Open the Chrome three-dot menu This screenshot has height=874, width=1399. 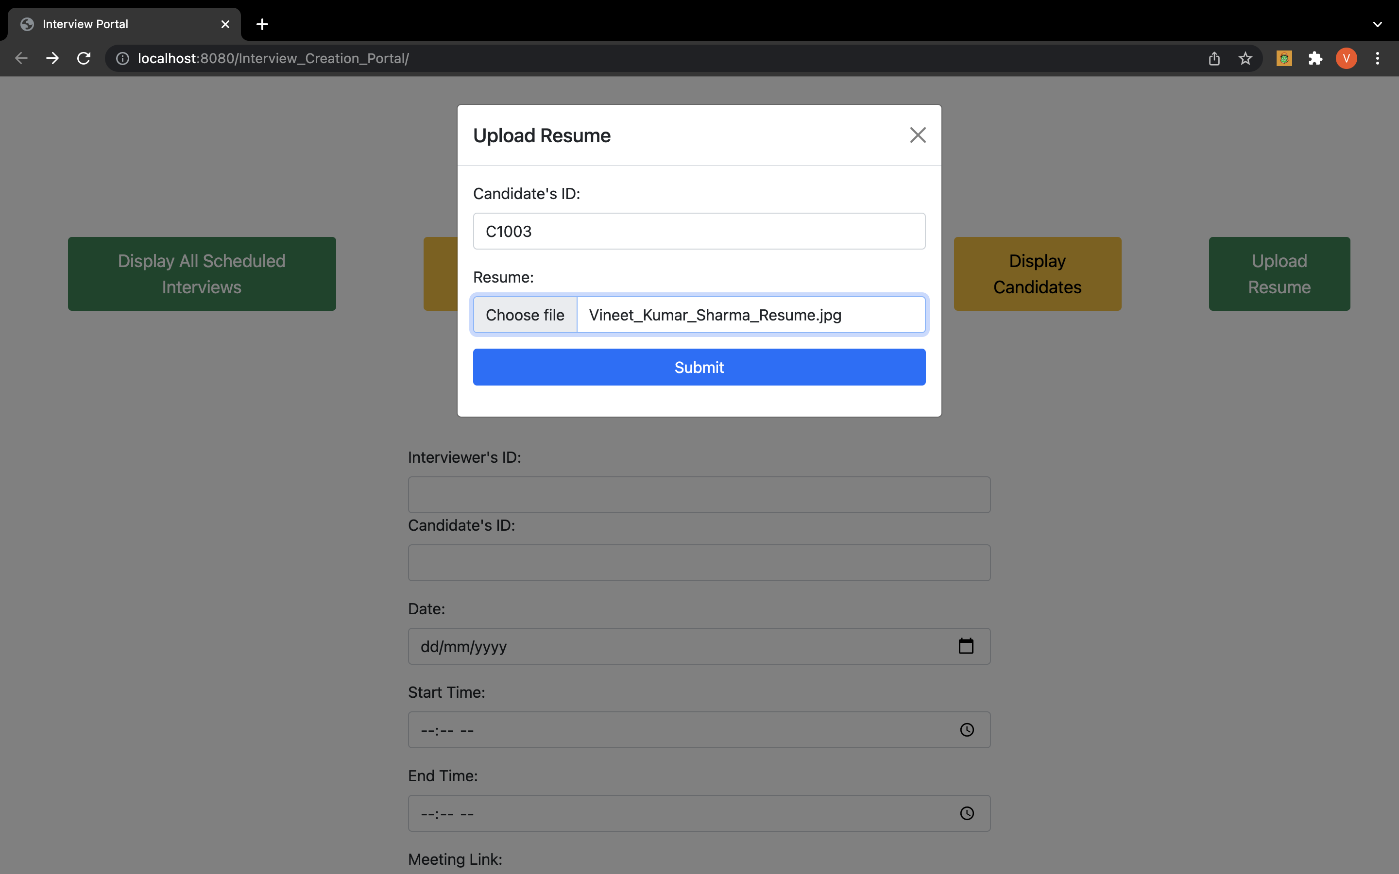pyautogui.click(x=1377, y=58)
